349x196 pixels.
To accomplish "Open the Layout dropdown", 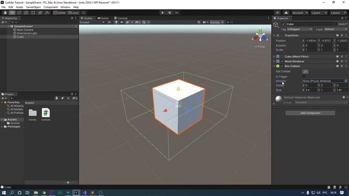I will click(338, 13).
